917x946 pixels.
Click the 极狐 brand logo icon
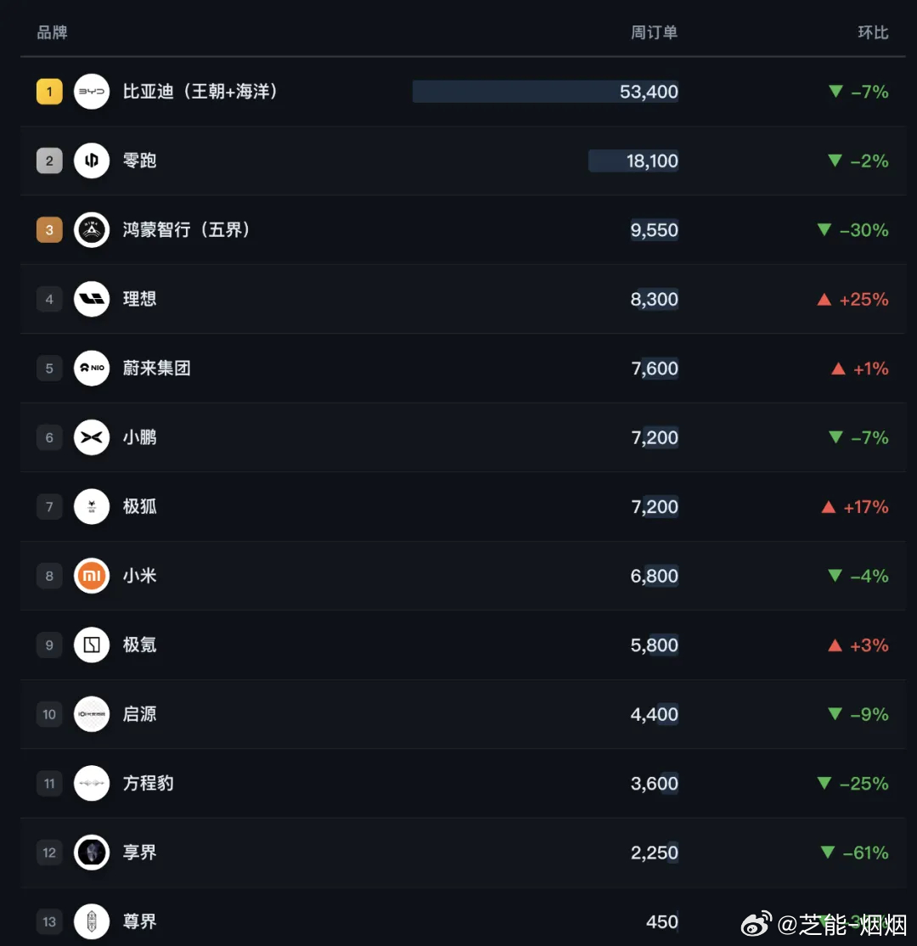[x=92, y=506]
